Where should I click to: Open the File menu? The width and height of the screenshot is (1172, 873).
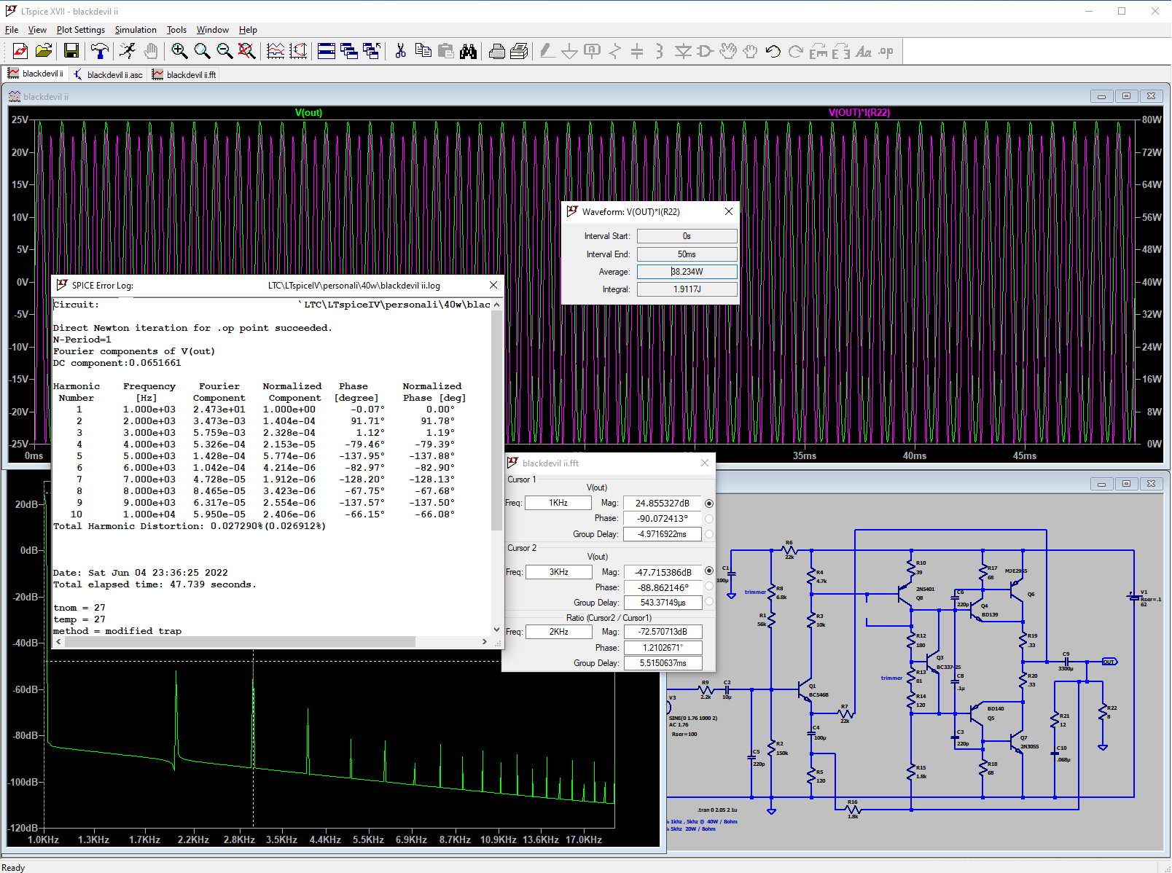click(x=12, y=30)
